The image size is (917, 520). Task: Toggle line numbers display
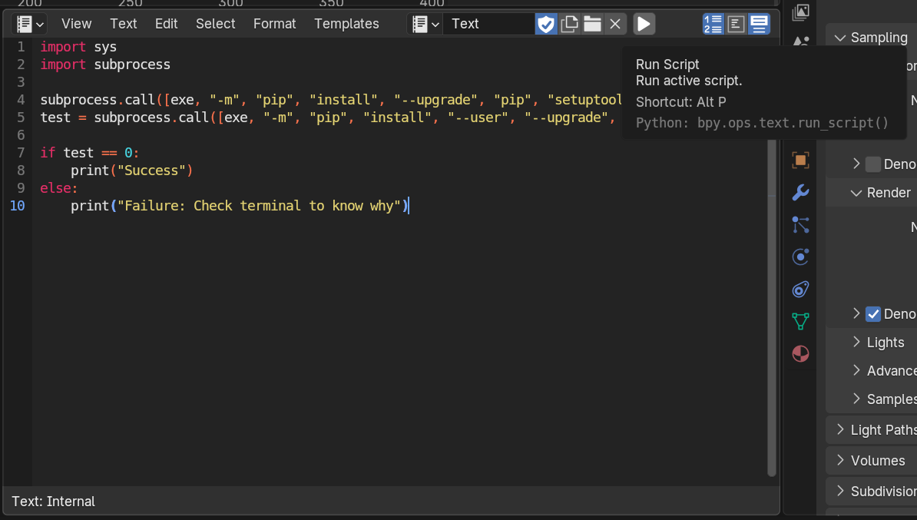[713, 24]
